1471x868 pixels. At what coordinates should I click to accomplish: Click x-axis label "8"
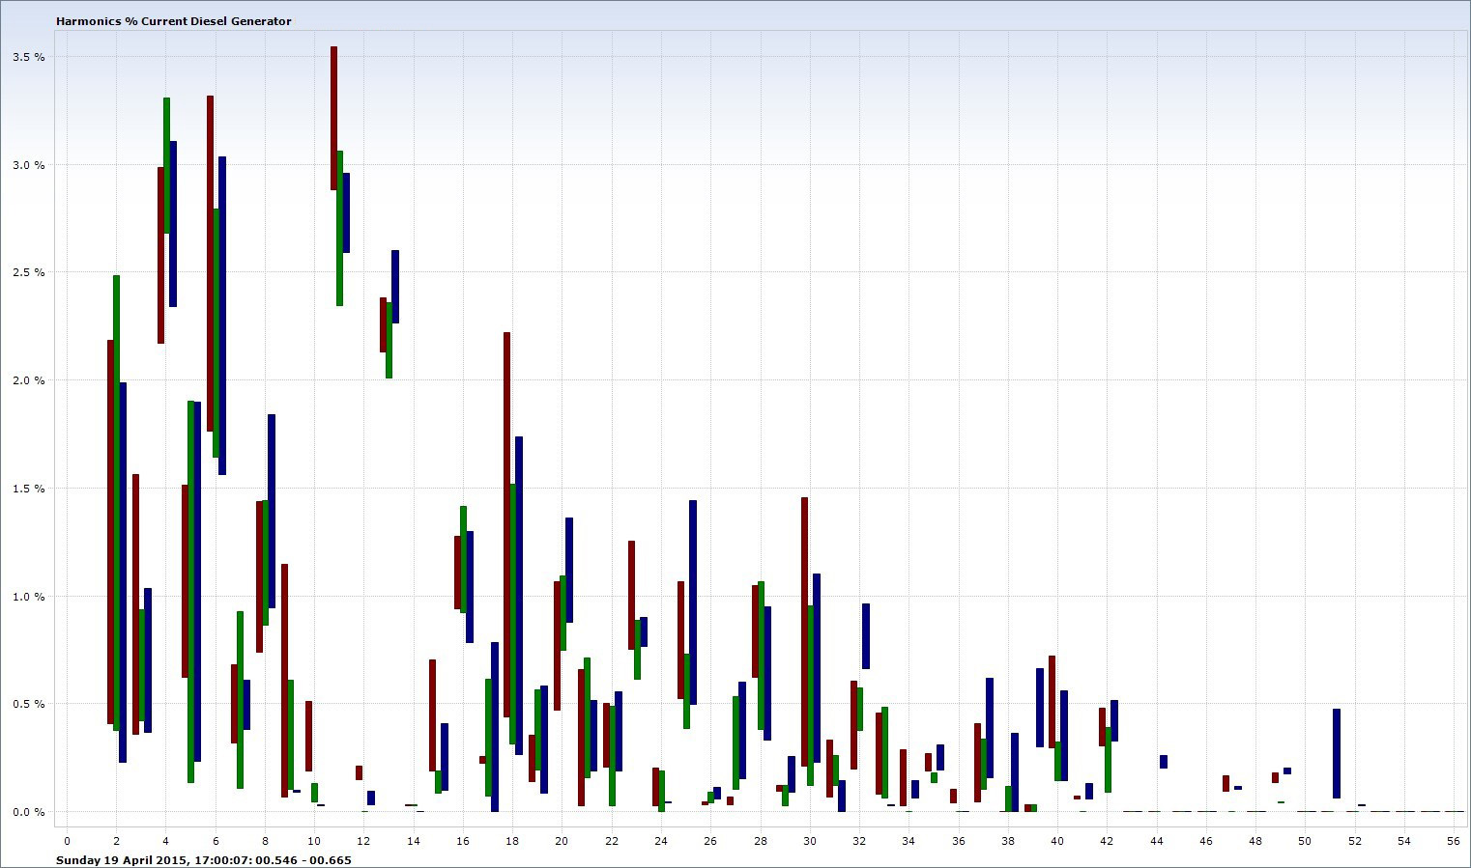pyautogui.click(x=265, y=842)
